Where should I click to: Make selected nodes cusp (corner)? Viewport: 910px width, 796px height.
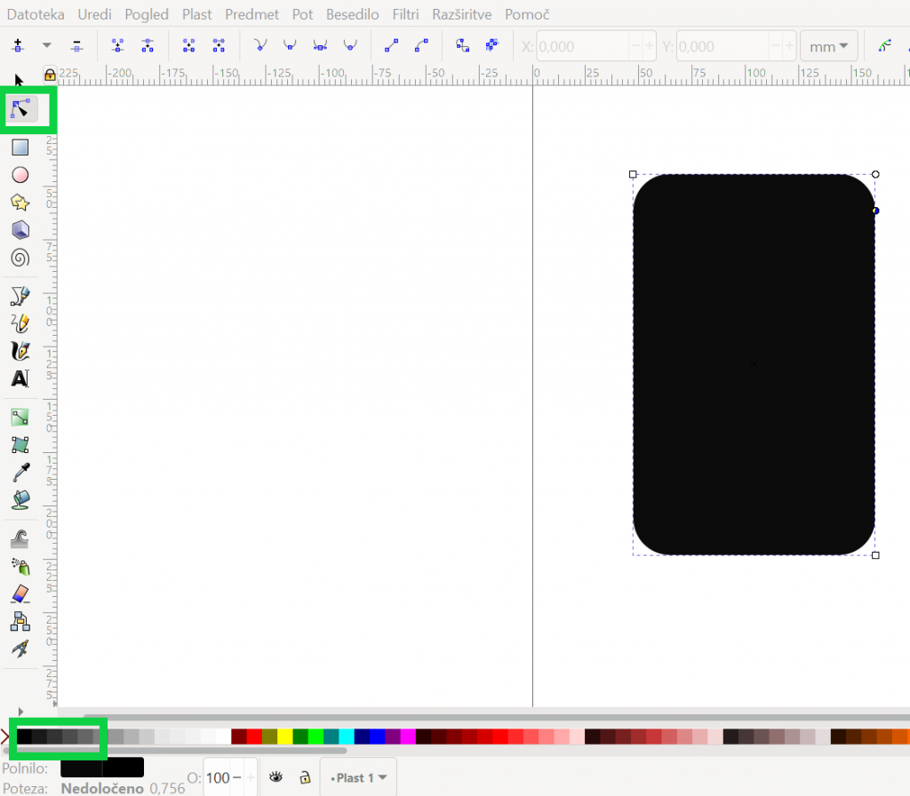click(260, 45)
